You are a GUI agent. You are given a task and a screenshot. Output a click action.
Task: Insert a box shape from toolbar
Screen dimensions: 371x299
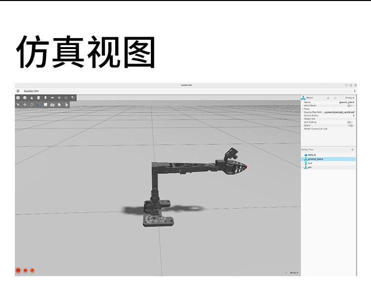(x=18, y=98)
